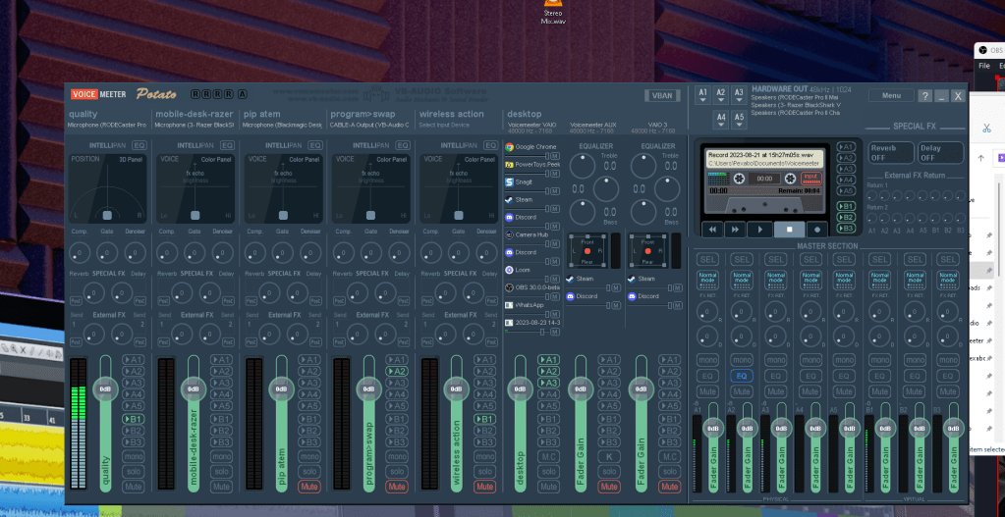Mute the quality strip
The width and height of the screenshot is (1005, 517).
[x=133, y=487]
